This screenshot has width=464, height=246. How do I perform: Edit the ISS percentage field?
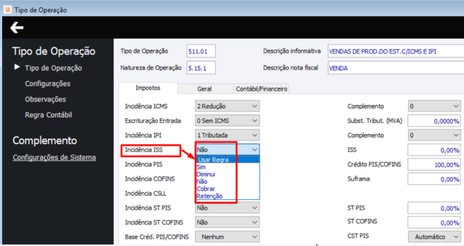(434, 150)
